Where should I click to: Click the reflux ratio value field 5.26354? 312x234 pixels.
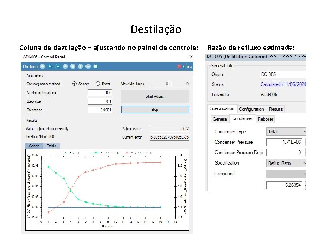[x=284, y=185]
